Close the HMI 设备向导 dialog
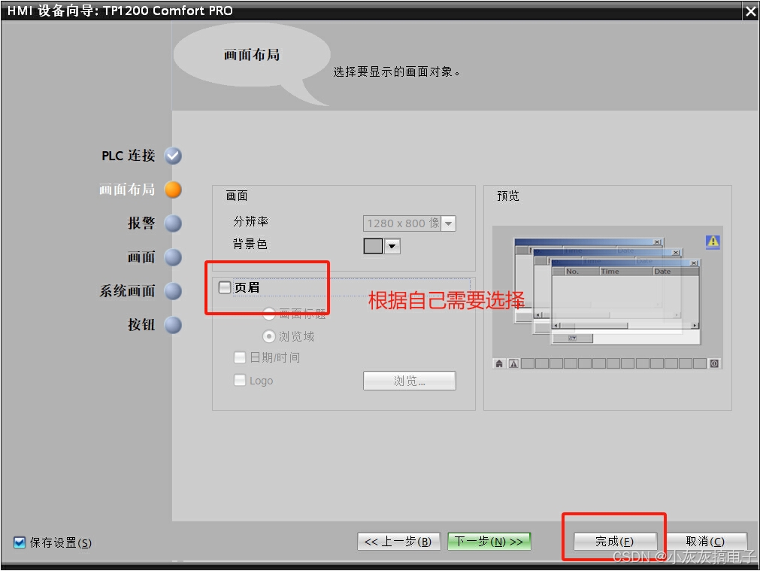 (750, 11)
